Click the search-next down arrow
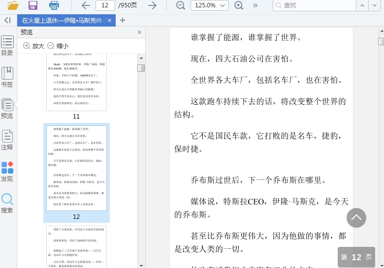Image resolution: width=384 pixels, height=268 pixels. (377, 5)
